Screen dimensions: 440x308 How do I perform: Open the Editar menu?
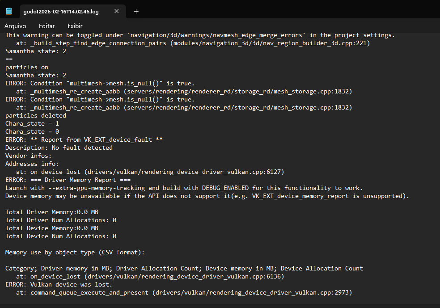tap(47, 26)
